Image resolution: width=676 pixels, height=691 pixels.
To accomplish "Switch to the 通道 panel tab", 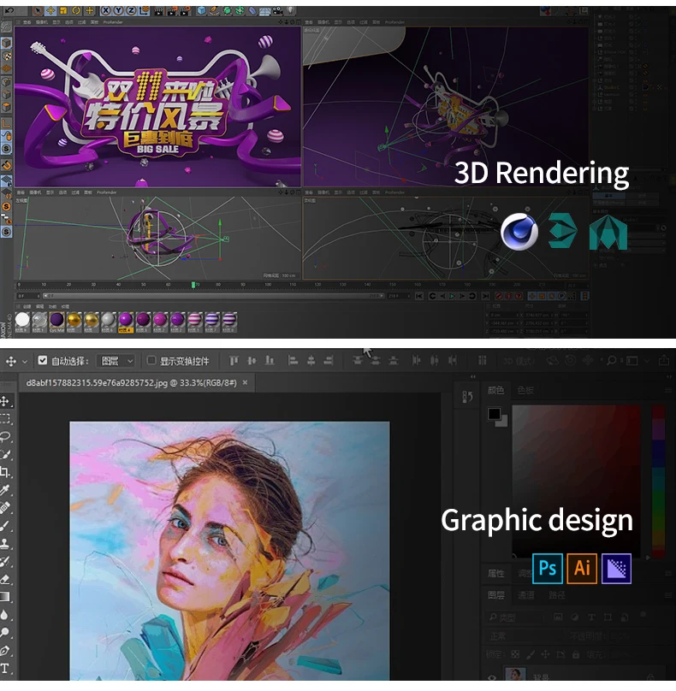I will 525,595.
